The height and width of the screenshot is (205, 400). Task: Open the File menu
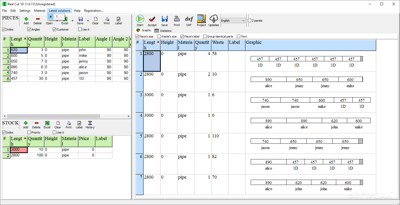pos(4,11)
